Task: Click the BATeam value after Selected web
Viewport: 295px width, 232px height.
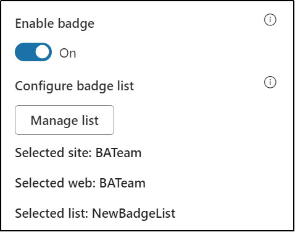Action: [122, 183]
